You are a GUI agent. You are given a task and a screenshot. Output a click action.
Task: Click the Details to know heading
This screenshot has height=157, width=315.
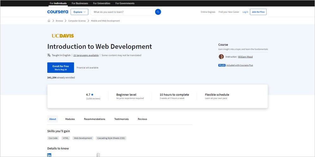(58, 148)
